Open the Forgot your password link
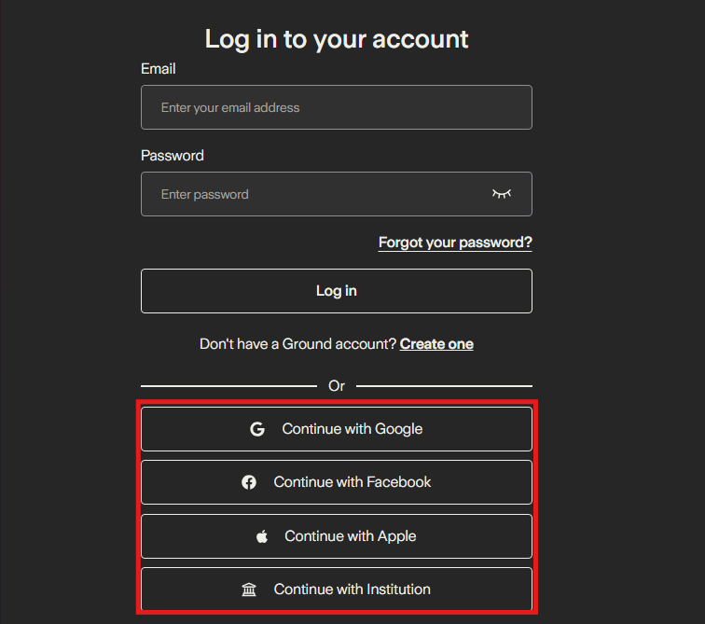The height and width of the screenshot is (624, 705). coord(455,243)
